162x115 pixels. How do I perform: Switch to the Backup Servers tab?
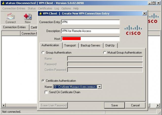[x=91, y=46]
